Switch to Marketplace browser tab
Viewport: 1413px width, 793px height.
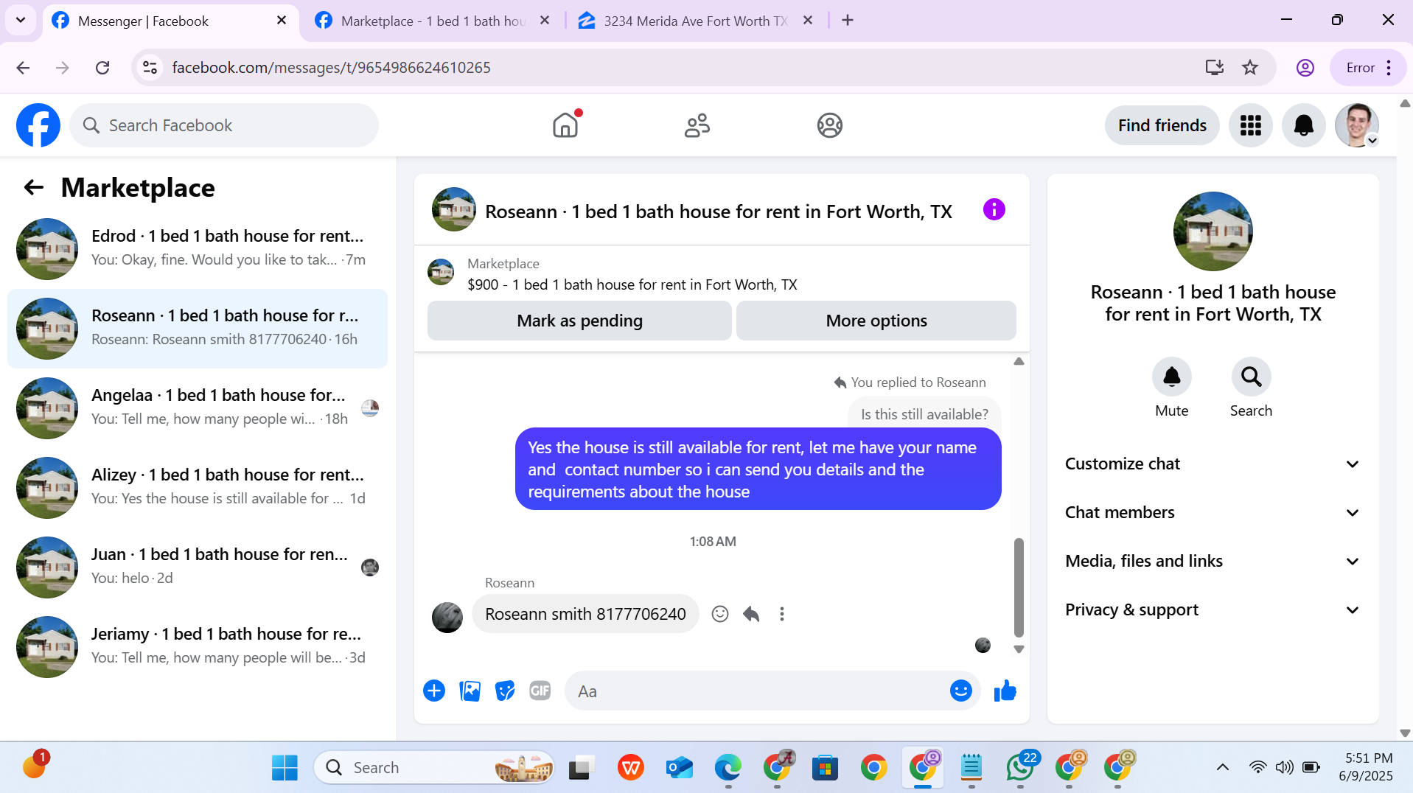(x=433, y=21)
